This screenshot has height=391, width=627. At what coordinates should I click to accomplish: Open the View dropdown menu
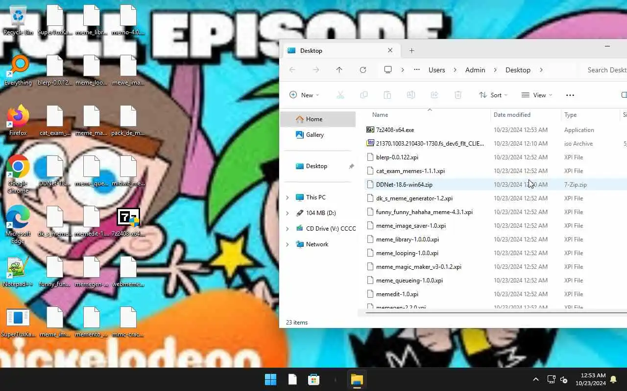[537, 95]
